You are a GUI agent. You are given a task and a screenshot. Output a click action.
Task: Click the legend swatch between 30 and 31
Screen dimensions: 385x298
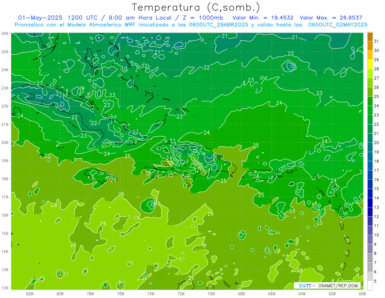[x=370, y=46]
